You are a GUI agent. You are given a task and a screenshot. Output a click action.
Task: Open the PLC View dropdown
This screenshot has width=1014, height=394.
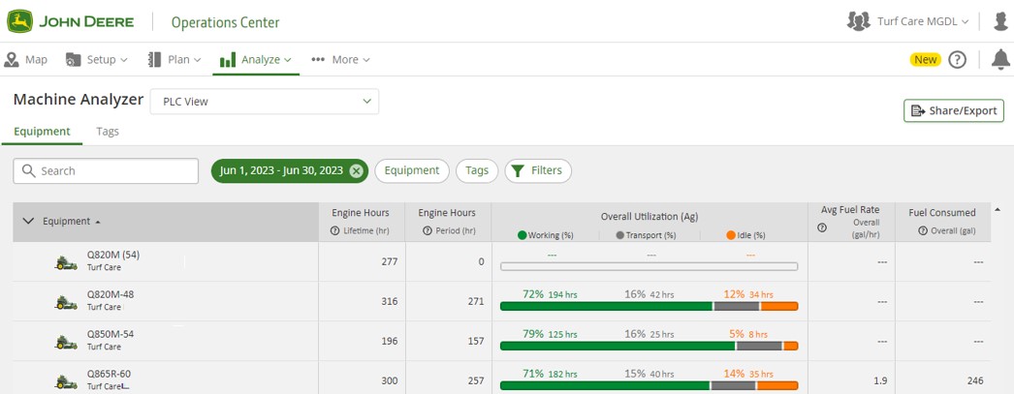(x=265, y=102)
